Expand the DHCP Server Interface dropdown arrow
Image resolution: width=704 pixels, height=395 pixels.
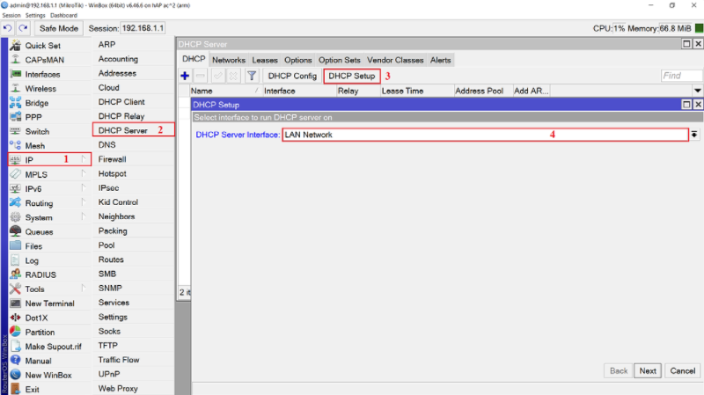click(x=694, y=135)
